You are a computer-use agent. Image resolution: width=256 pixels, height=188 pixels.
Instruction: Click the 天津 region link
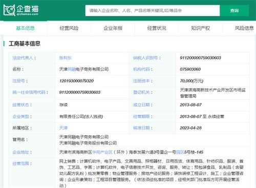point(63,128)
